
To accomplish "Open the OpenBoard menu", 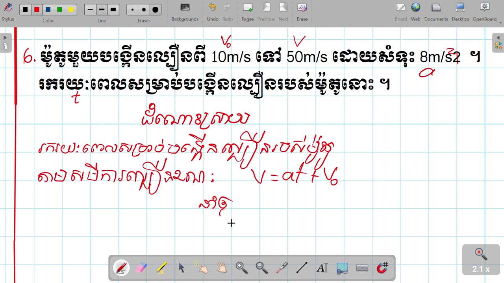I will coord(485,12).
